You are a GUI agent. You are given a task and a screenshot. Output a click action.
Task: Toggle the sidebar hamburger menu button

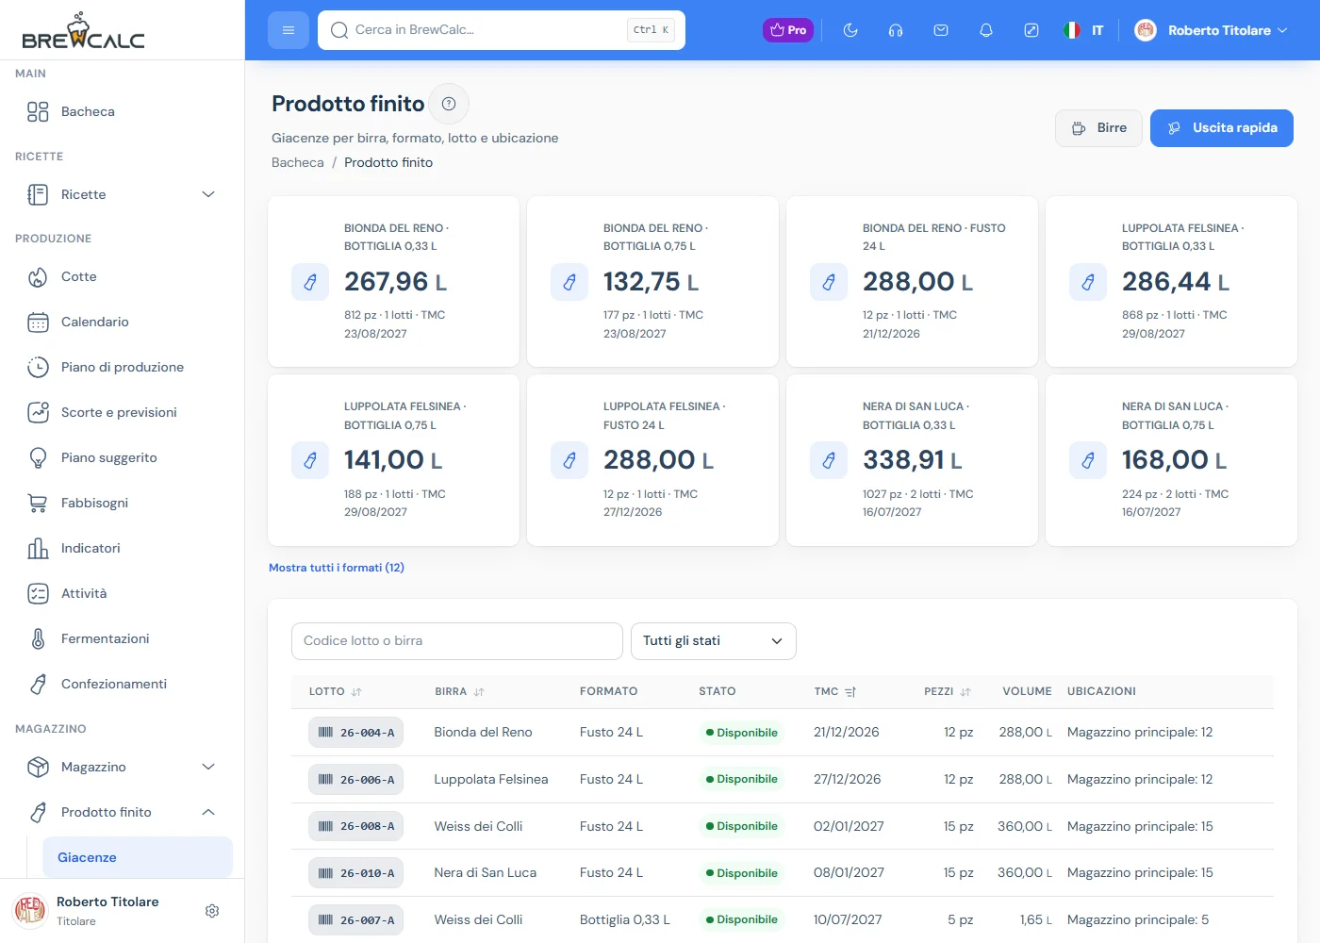[289, 30]
